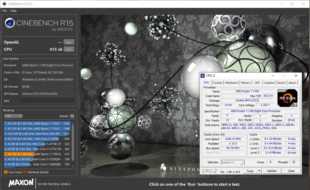This screenshot has height=190, width=310.
Task: Open the Socket #1 selection dropdown
Action: coord(233,162)
